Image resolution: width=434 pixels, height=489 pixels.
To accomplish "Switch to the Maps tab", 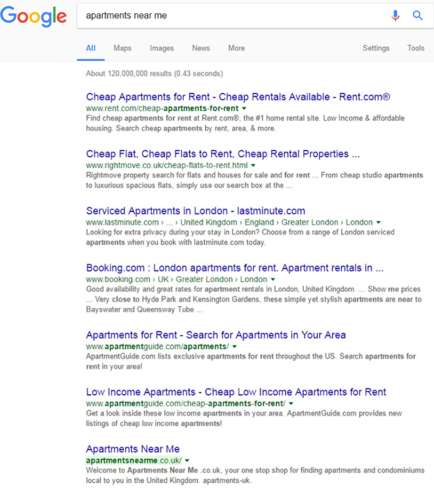I will [x=122, y=48].
